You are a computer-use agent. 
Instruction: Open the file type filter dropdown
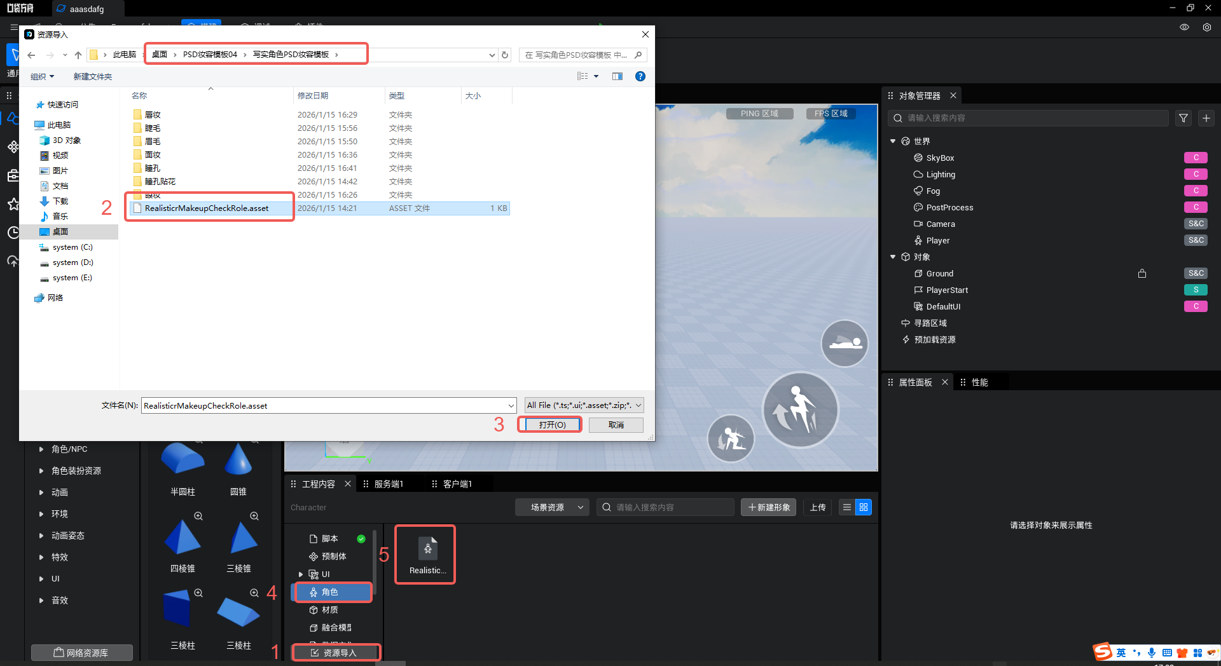(584, 405)
